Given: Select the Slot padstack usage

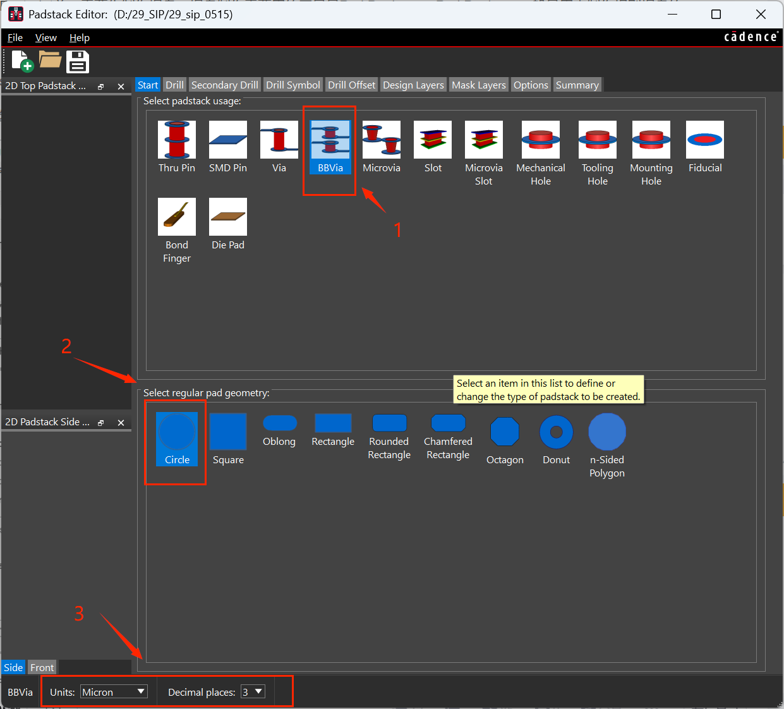Looking at the screenshot, I should point(433,147).
